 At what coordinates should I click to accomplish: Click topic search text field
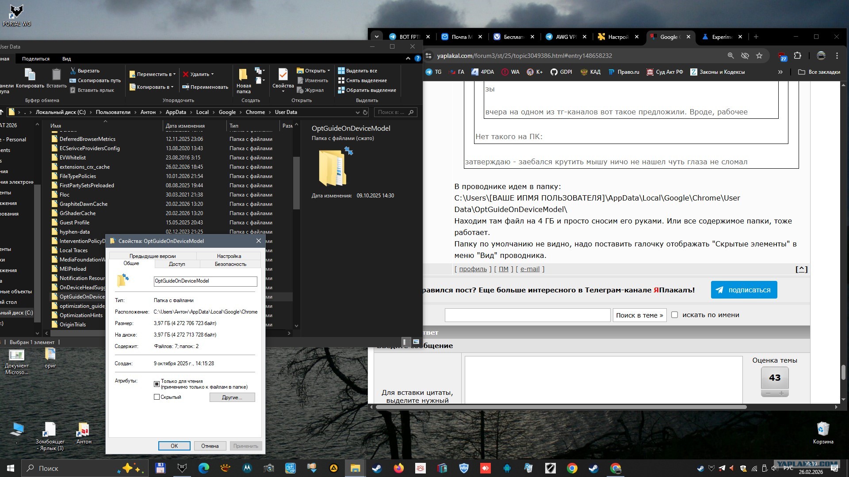(527, 315)
